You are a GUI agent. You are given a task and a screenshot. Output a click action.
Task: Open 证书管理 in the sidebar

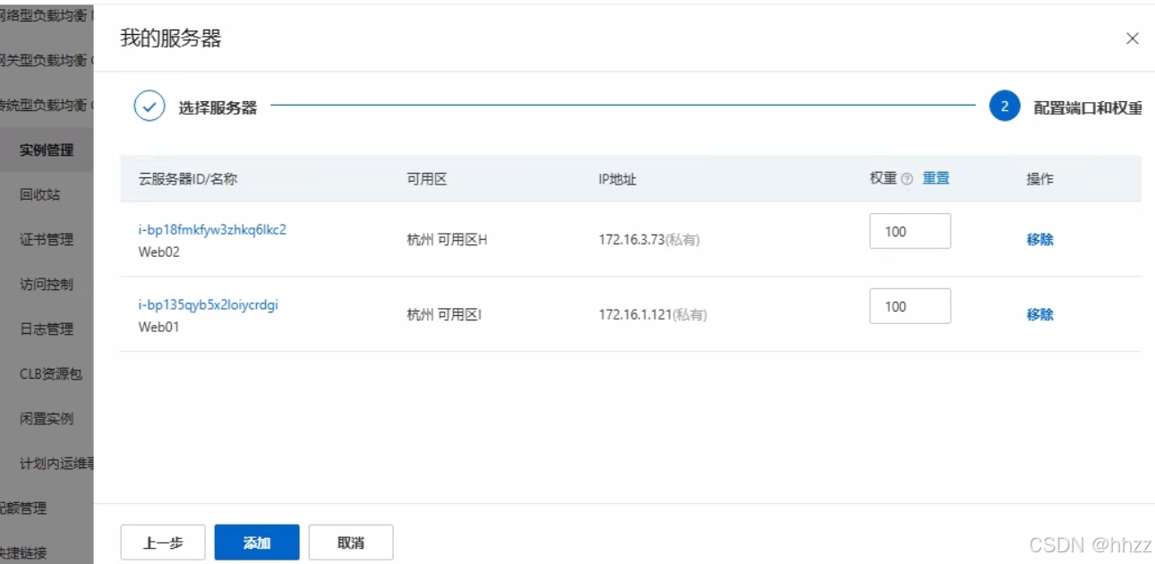(x=47, y=239)
